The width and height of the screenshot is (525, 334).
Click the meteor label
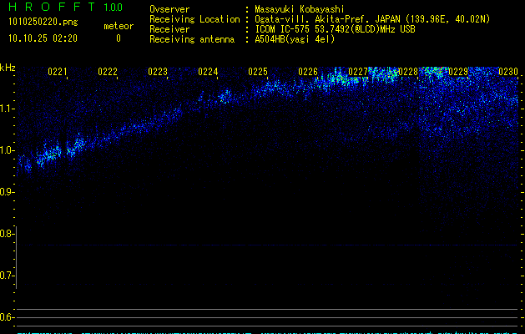point(119,26)
